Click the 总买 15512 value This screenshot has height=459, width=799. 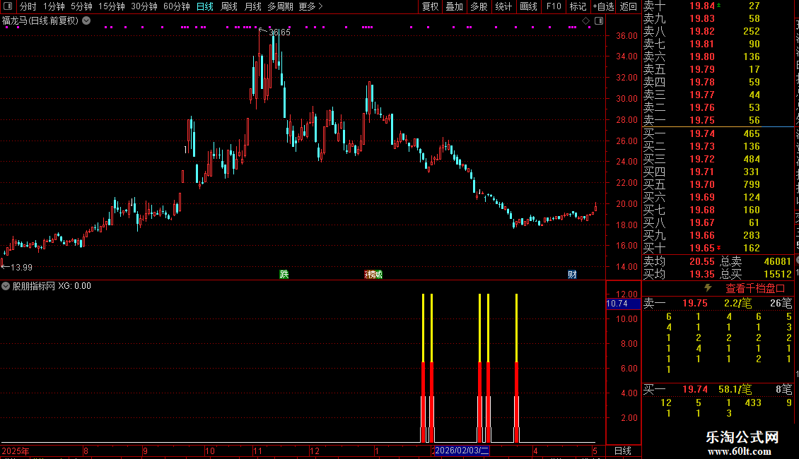point(778,274)
